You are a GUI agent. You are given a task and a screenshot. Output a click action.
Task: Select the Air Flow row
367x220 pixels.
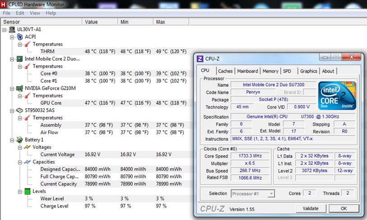click(113, 133)
